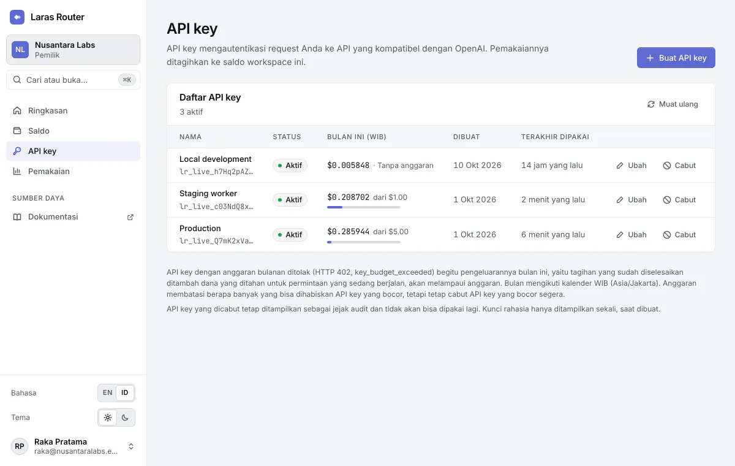
Task: Click Ubah for Production key
Action: [x=631, y=235]
